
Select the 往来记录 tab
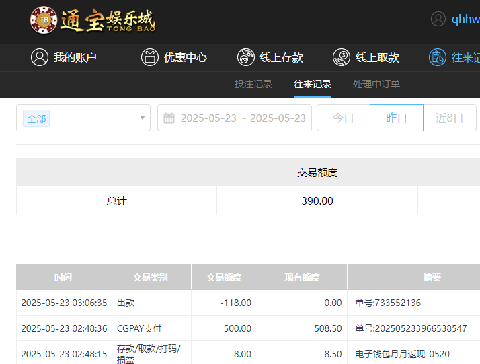313,84
